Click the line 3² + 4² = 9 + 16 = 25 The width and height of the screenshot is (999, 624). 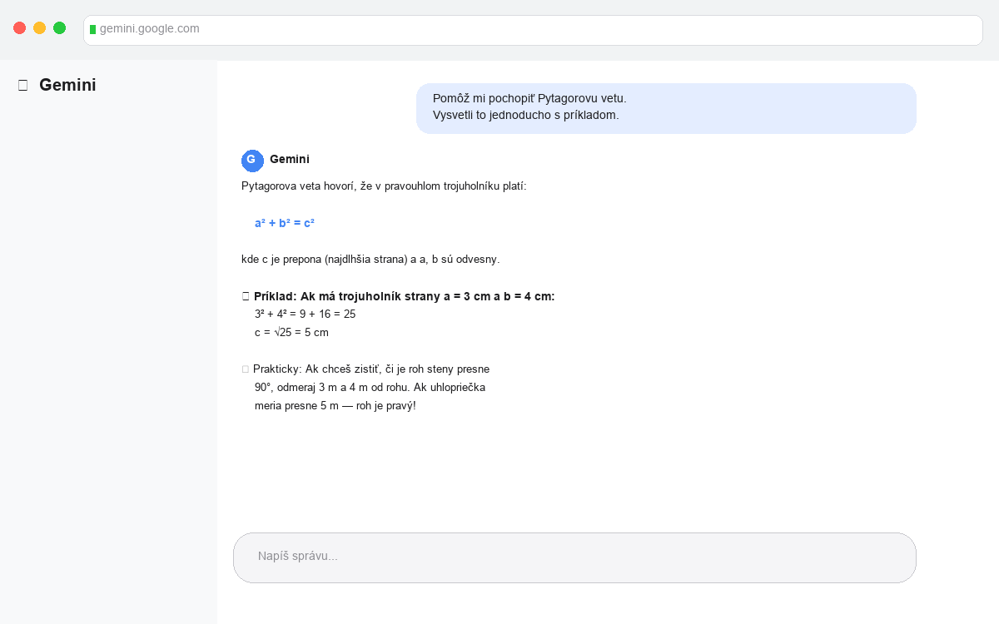tap(306, 314)
